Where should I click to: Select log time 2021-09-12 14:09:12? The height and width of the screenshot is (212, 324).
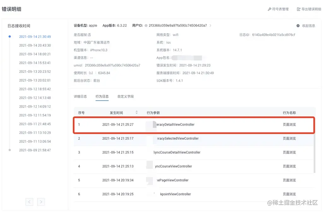tap(35, 106)
